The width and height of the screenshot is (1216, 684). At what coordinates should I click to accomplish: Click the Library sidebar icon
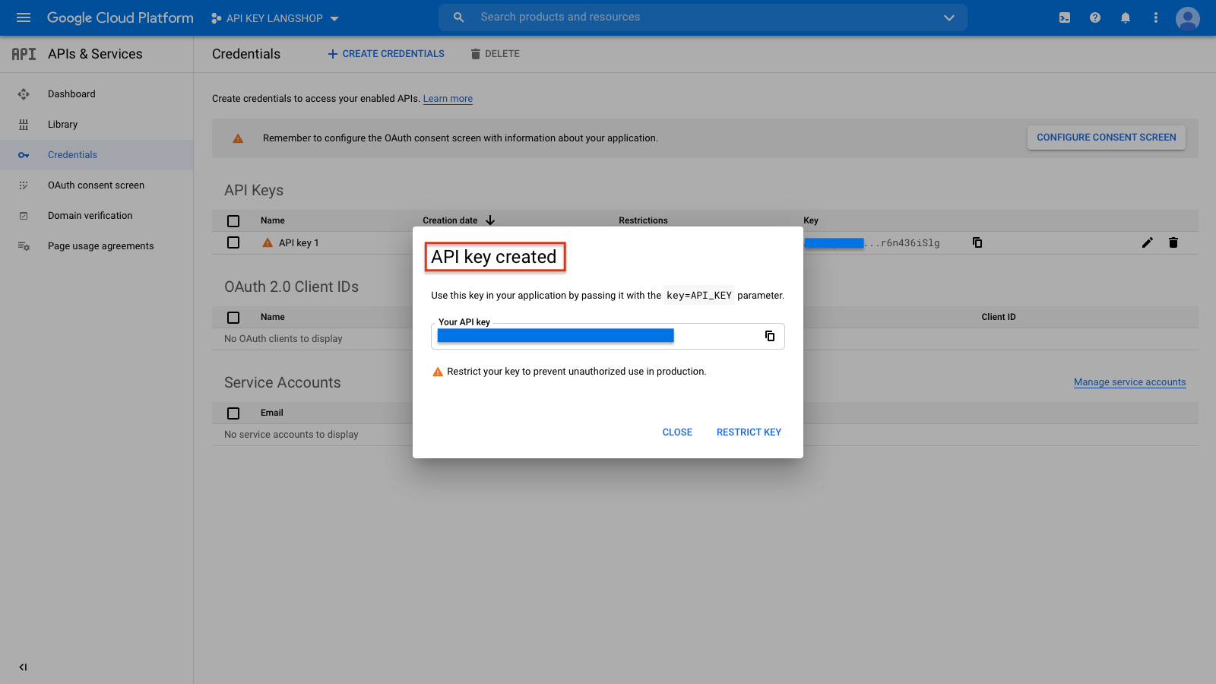click(24, 125)
